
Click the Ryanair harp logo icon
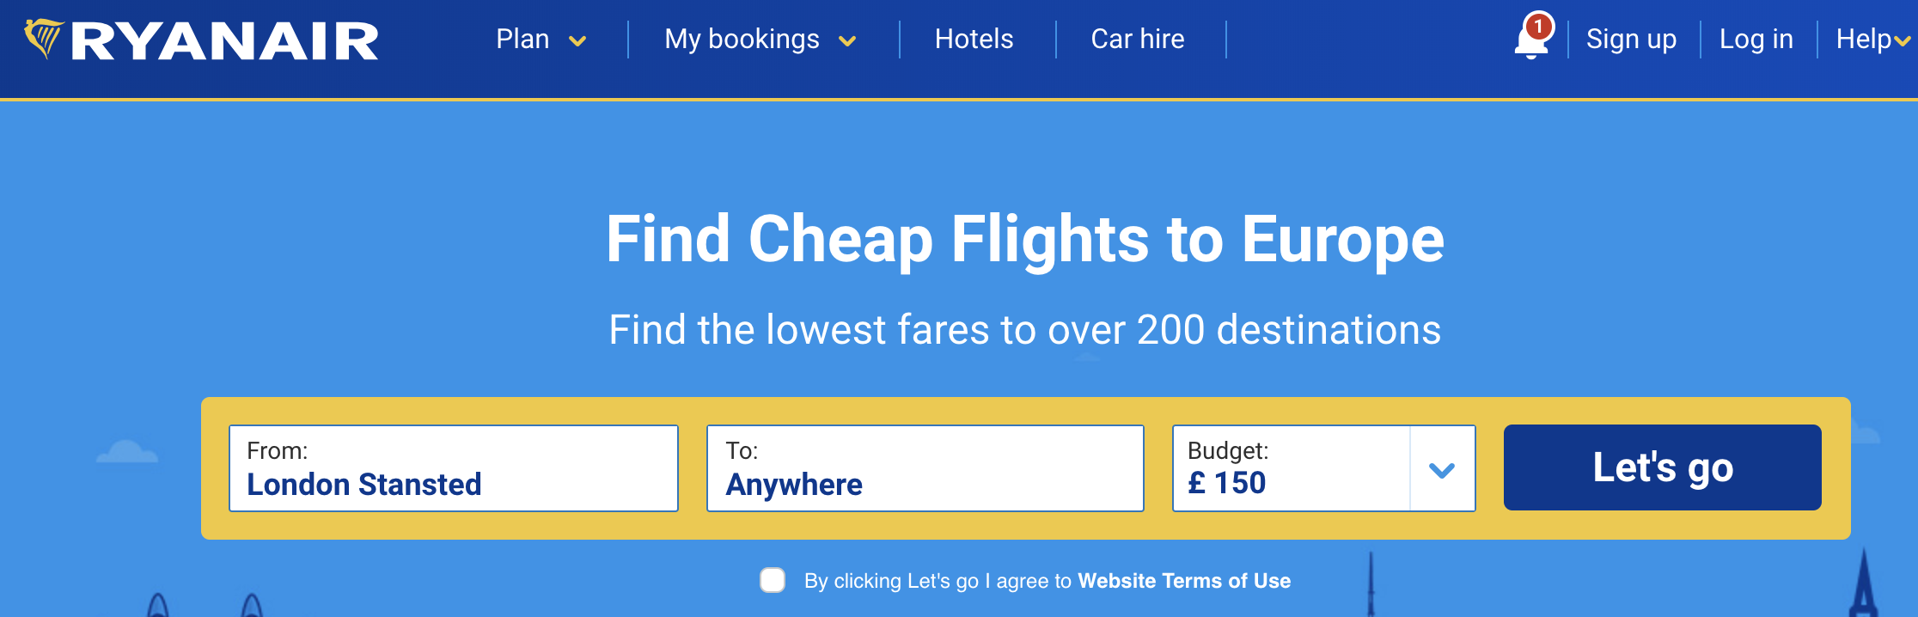[x=43, y=38]
